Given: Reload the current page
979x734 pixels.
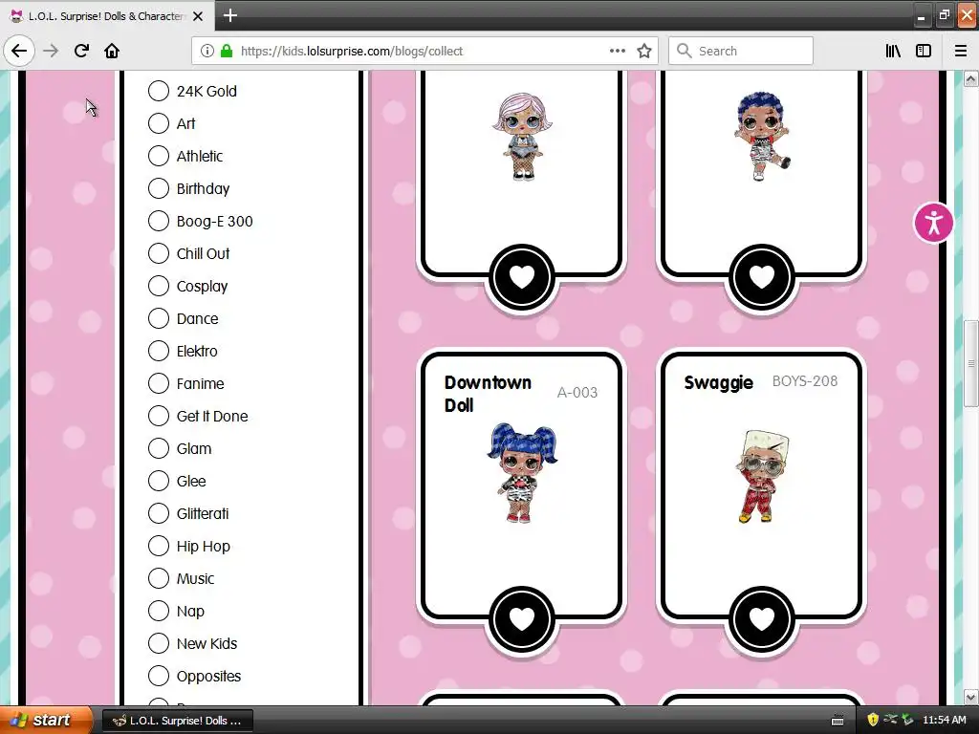Looking at the screenshot, I should 81,51.
